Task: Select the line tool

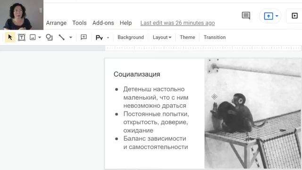Action: 62,37
